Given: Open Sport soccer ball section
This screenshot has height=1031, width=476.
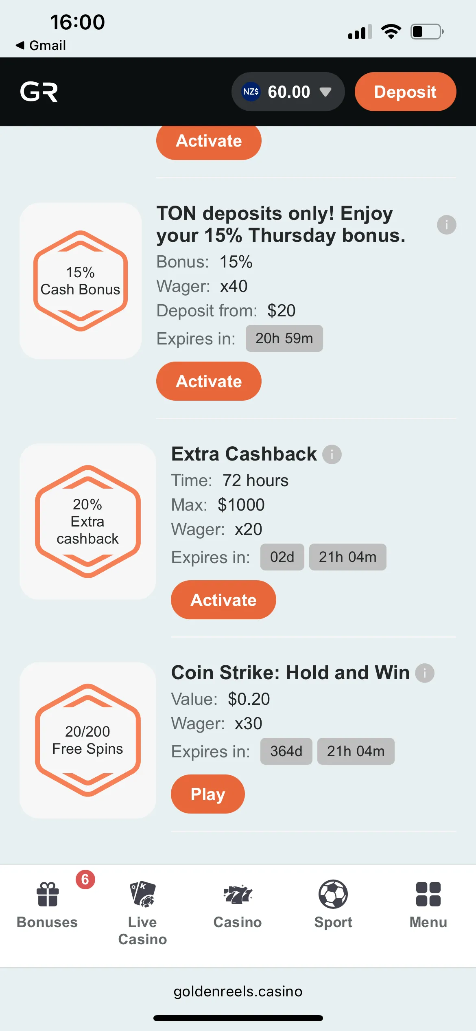Looking at the screenshot, I should (333, 905).
